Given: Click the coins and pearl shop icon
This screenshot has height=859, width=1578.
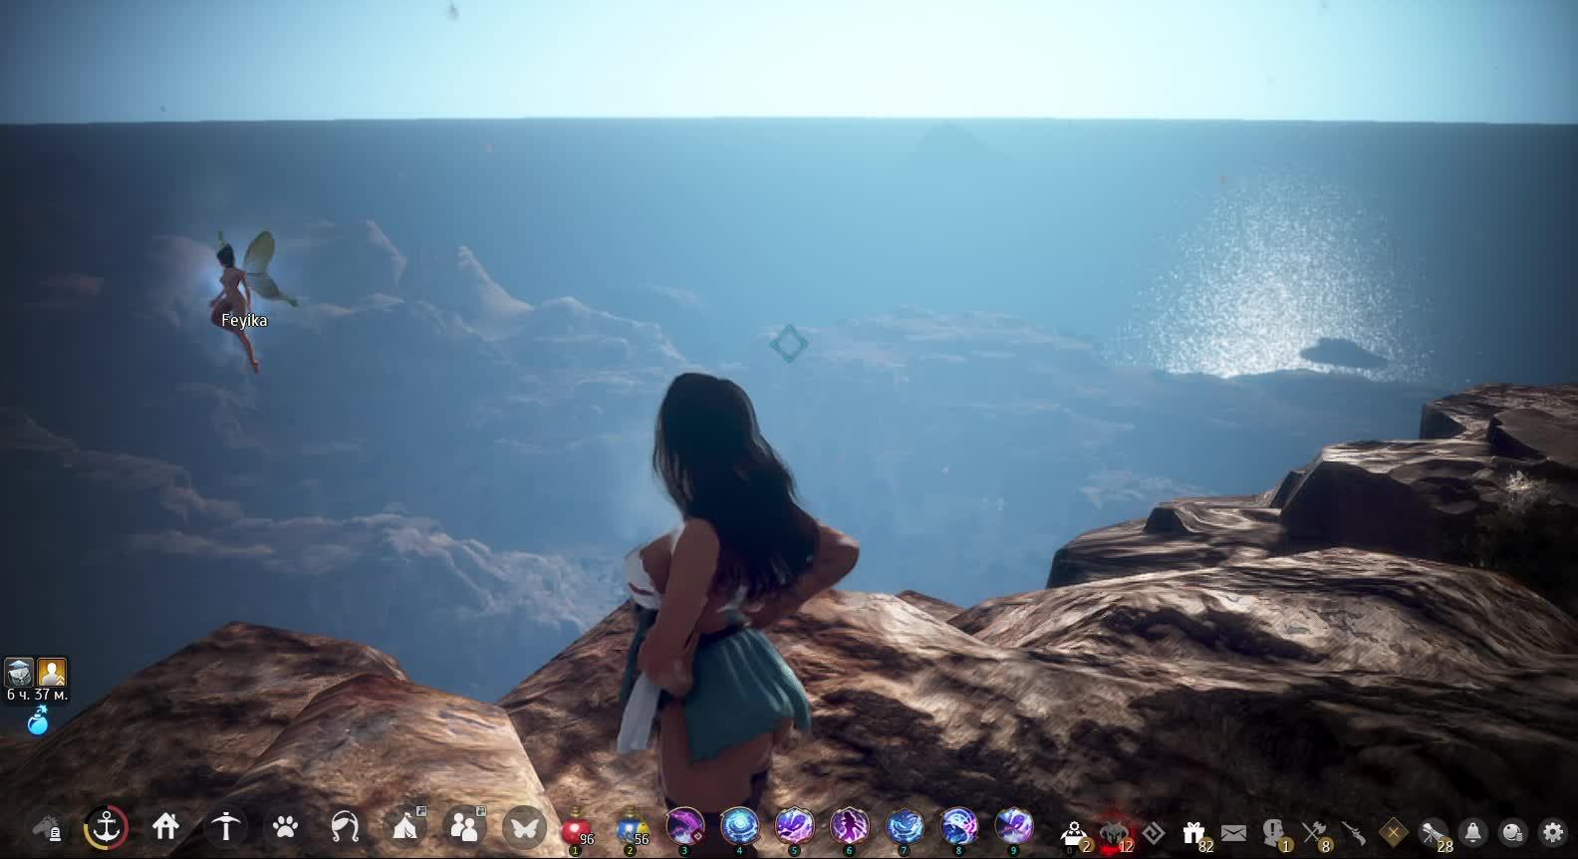Looking at the screenshot, I should pyautogui.click(x=1512, y=832).
